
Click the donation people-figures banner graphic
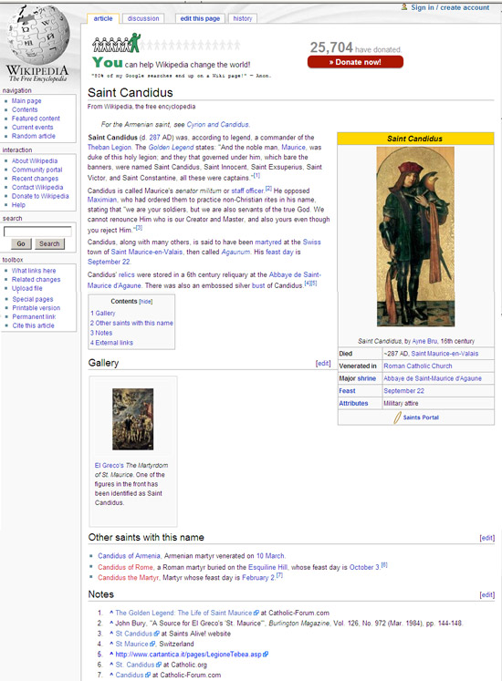tap(165, 43)
